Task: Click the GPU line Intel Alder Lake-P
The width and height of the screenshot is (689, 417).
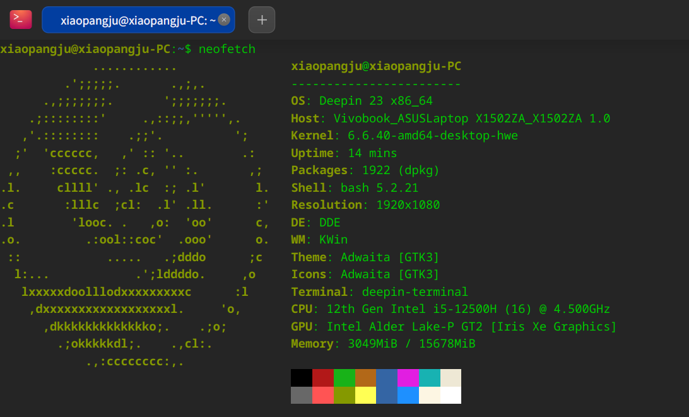Action: 454,327
